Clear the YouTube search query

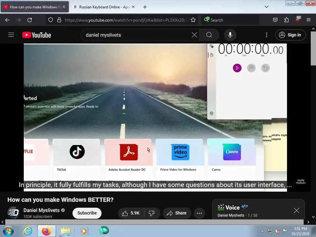tap(194, 35)
